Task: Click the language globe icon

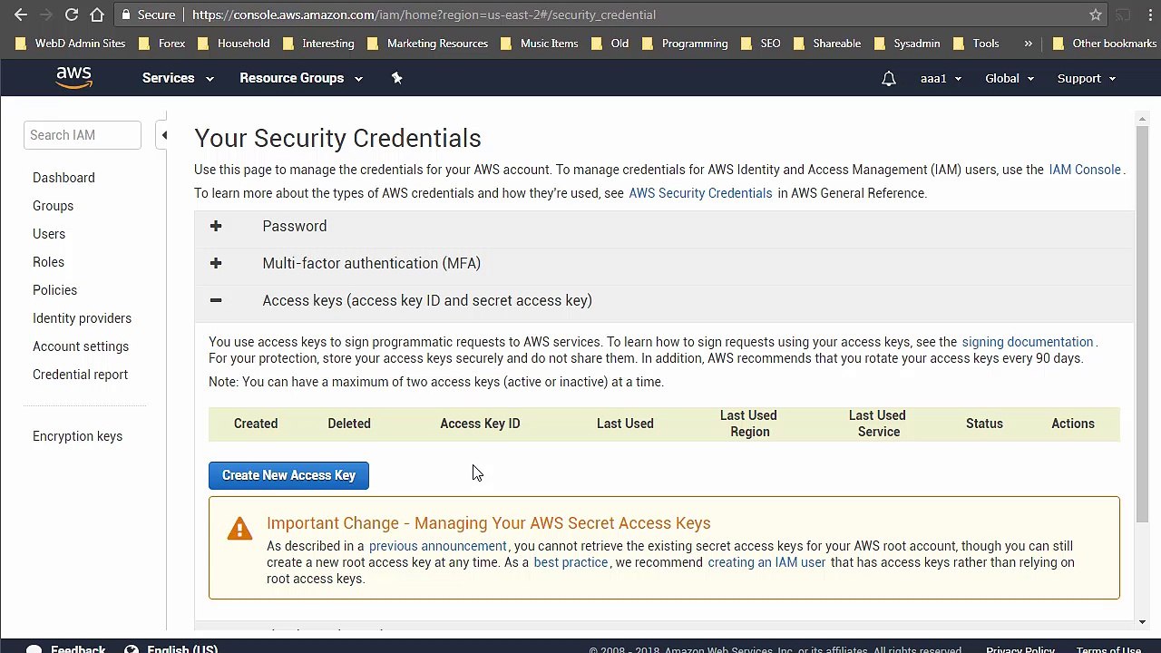Action: [132, 649]
